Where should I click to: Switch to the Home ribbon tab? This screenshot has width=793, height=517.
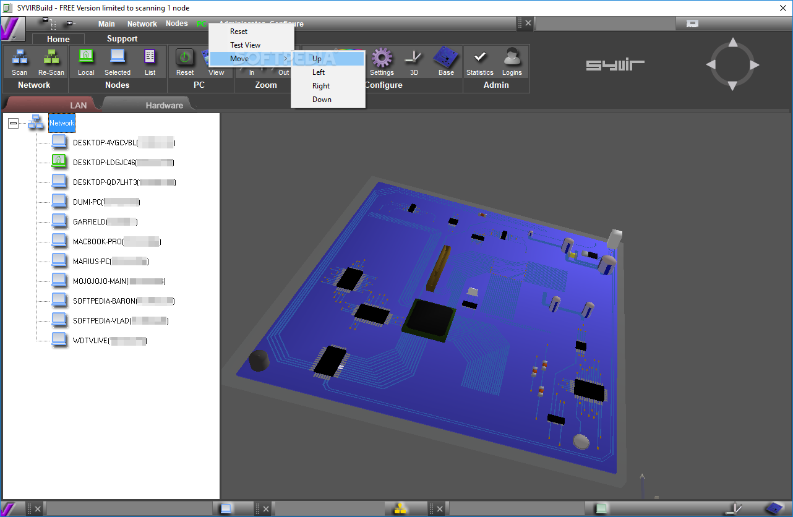tap(58, 39)
